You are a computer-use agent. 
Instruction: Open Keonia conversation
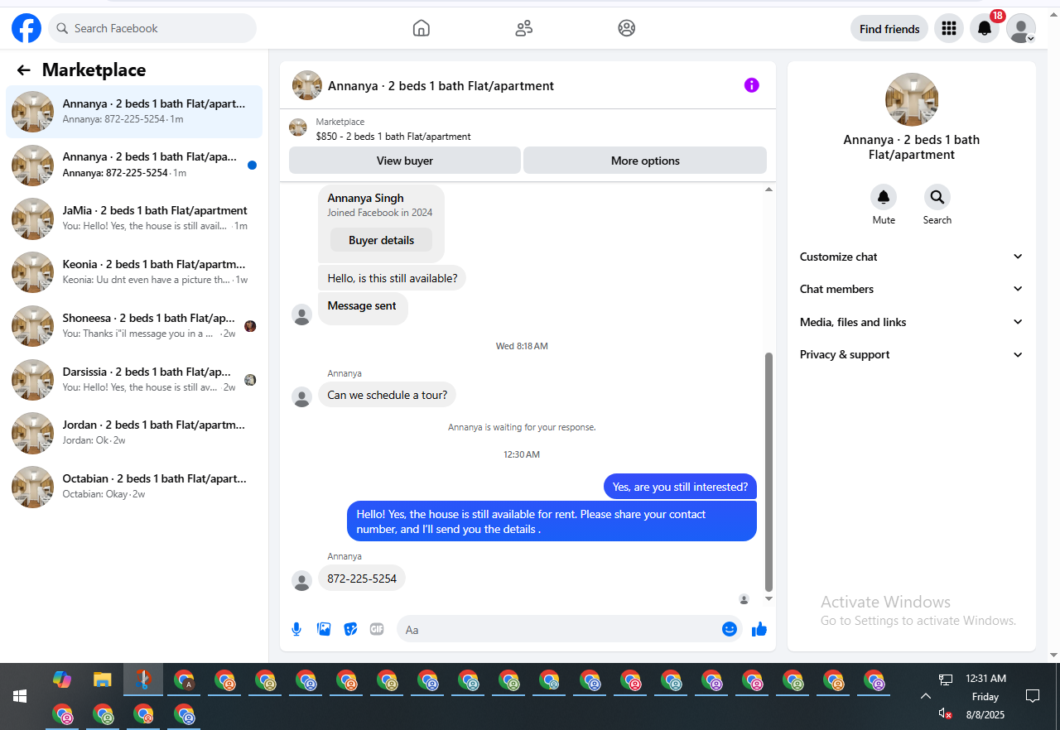pyautogui.click(x=134, y=272)
